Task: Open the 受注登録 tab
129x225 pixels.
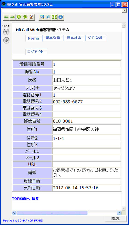Action: pos(96,38)
